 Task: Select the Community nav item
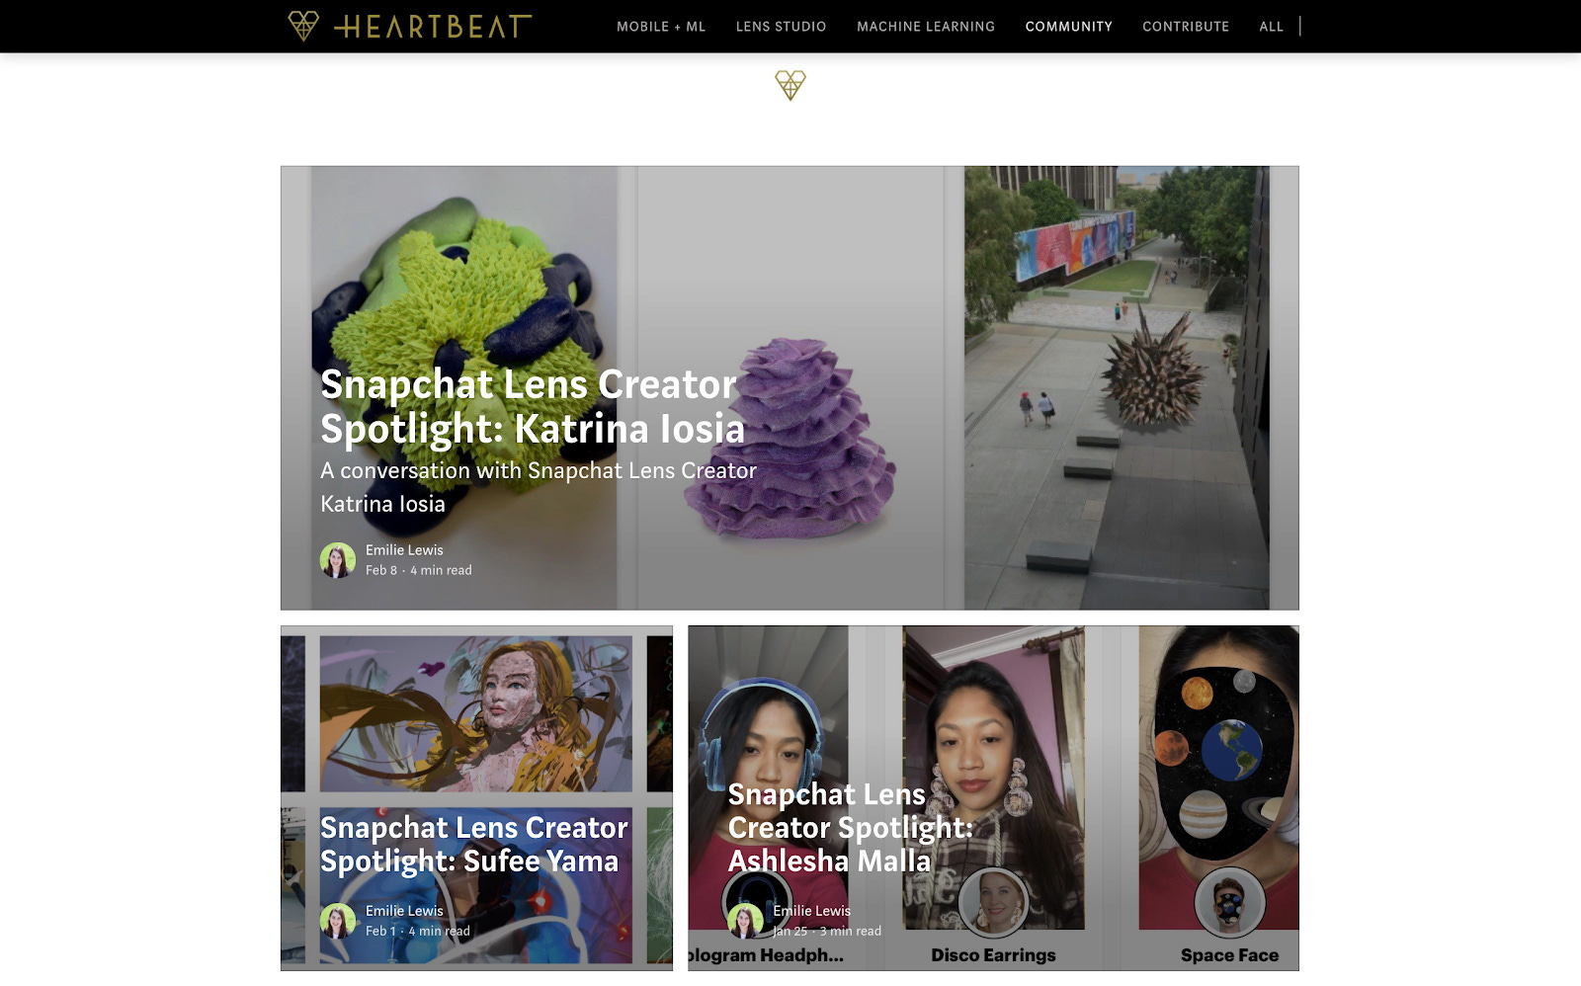coord(1068,27)
